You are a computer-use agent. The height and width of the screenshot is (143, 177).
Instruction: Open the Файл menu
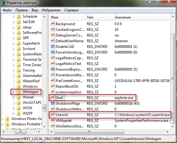[7, 10]
